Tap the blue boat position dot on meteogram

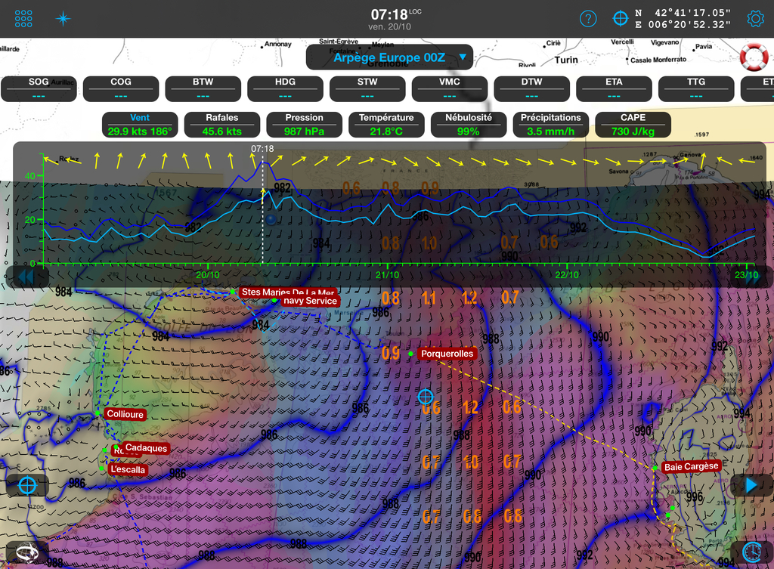[271, 219]
